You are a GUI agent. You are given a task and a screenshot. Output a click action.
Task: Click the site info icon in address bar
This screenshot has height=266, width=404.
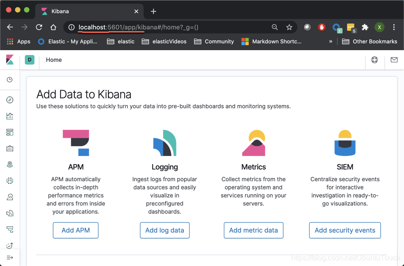tap(71, 27)
